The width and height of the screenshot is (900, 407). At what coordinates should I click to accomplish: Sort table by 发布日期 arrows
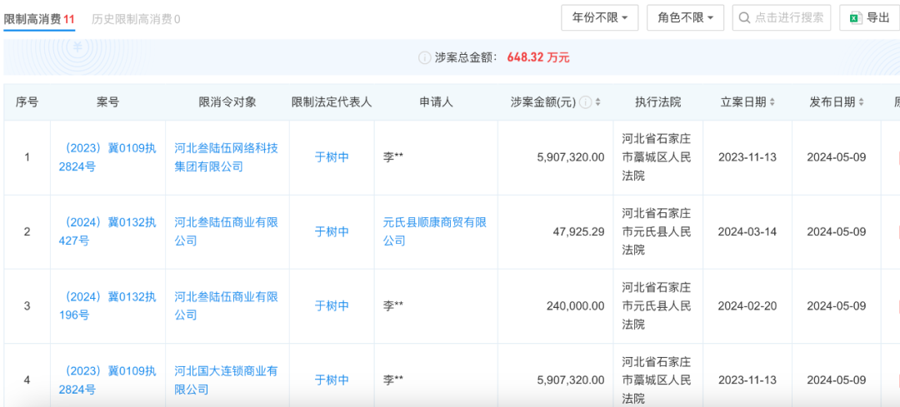click(860, 102)
